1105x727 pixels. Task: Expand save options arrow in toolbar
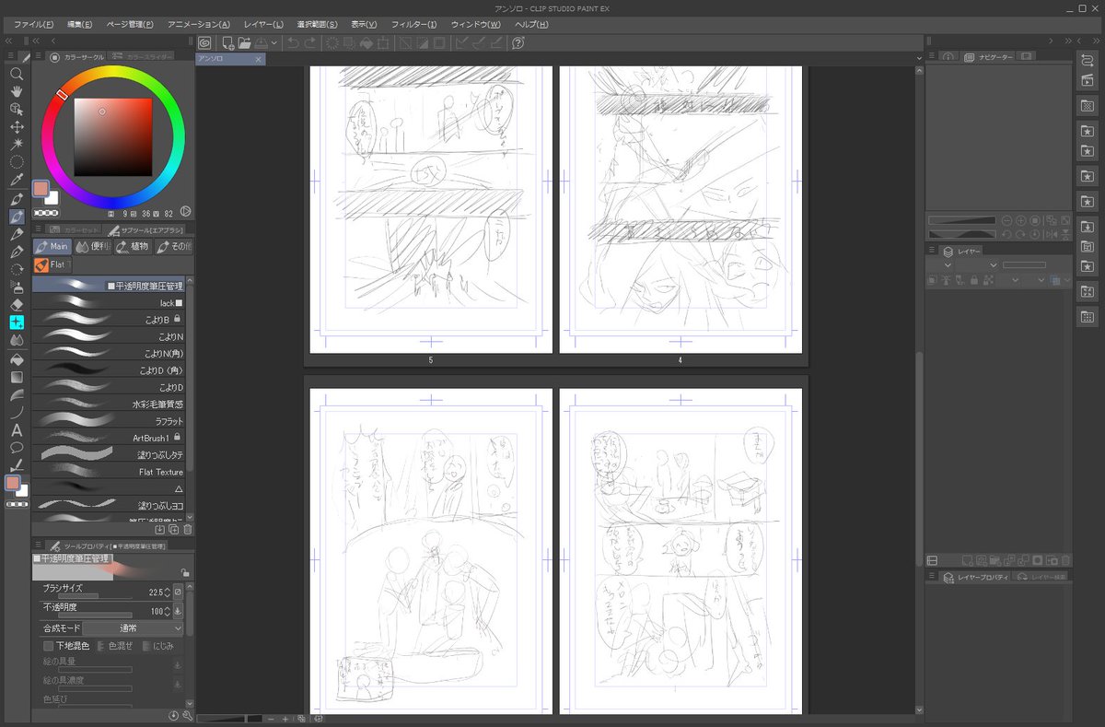274,43
